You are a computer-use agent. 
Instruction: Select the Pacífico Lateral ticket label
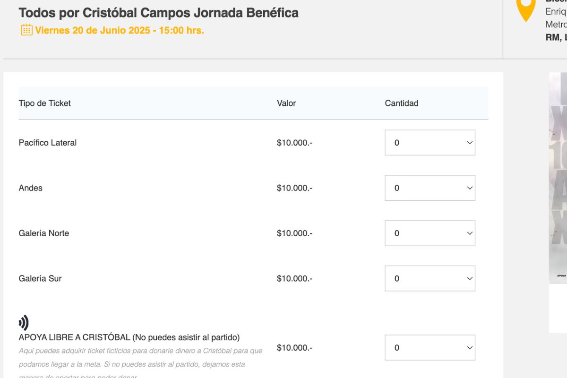tap(48, 143)
